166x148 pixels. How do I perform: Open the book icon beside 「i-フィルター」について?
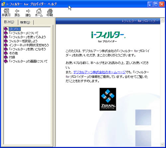(x=6, y=33)
